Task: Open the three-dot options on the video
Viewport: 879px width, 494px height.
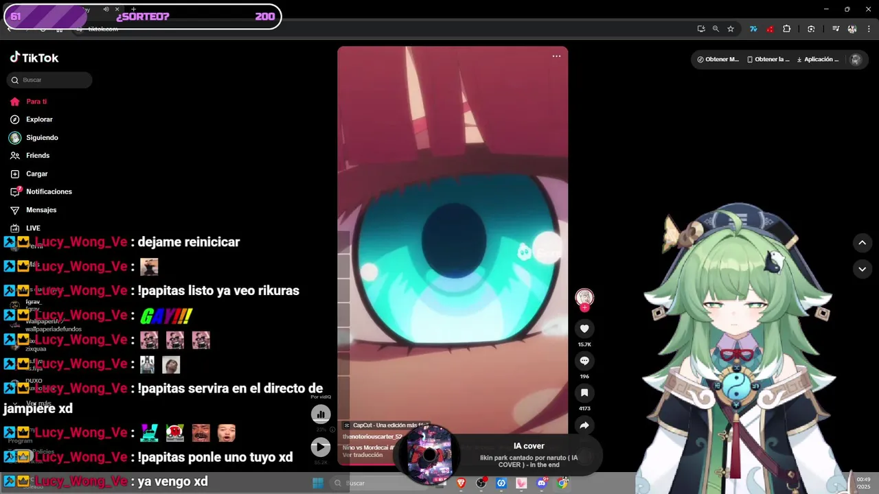Action: point(556,56)
